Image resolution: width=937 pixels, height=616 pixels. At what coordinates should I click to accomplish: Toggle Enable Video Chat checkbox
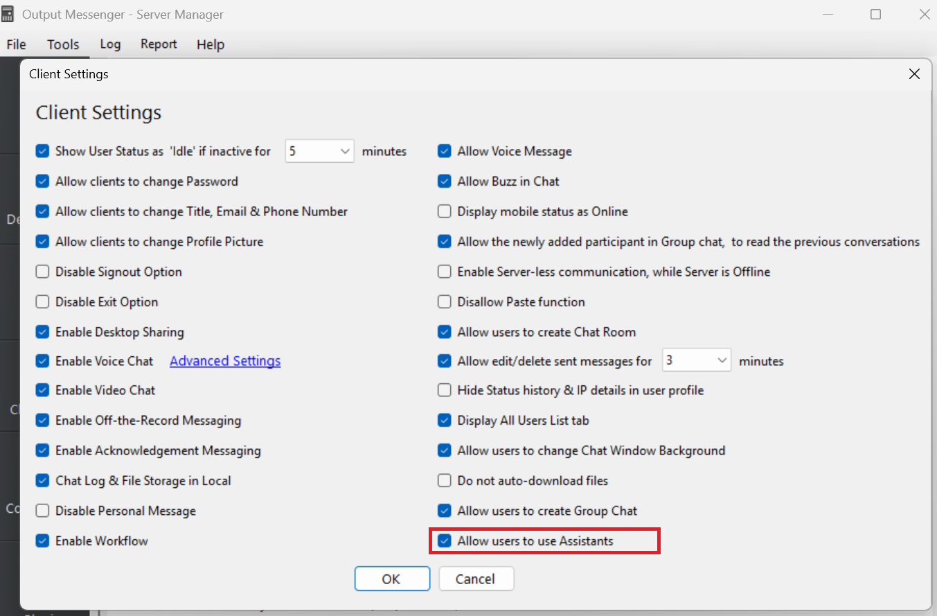(43, 390)
